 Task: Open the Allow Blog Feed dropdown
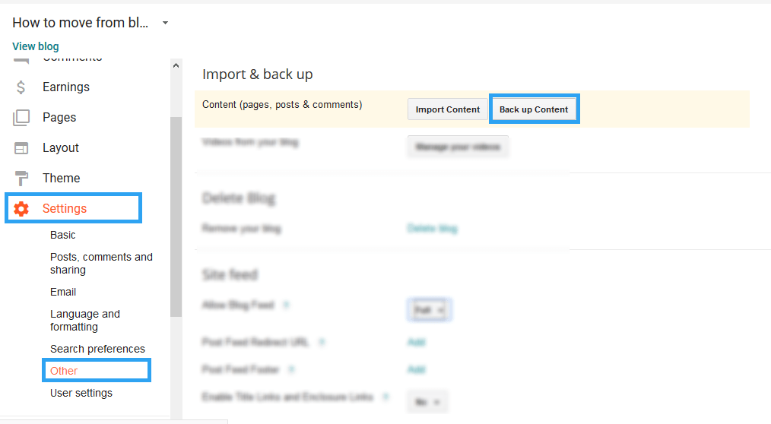tap(430, 310)
